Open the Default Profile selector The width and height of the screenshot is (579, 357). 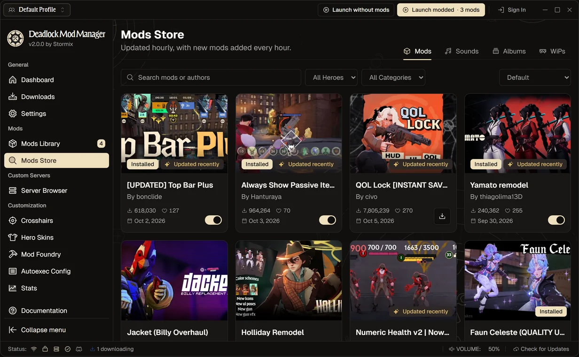click(x=37, y=10)
